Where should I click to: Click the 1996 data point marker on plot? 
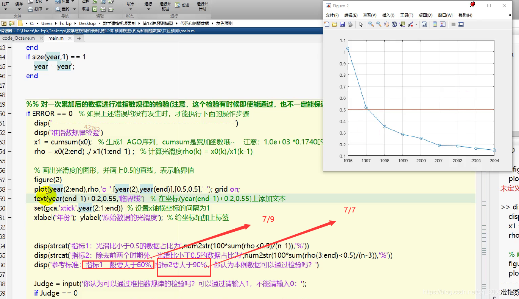click(x=348, y=48)
